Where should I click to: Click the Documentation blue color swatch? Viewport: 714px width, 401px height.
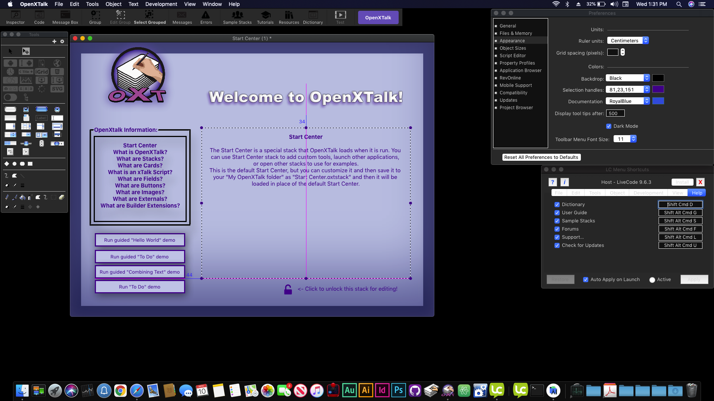(x=658, y=101)
